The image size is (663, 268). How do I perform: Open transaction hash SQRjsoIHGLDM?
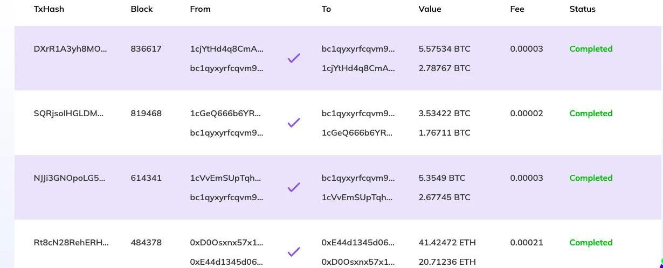(68, 114)
